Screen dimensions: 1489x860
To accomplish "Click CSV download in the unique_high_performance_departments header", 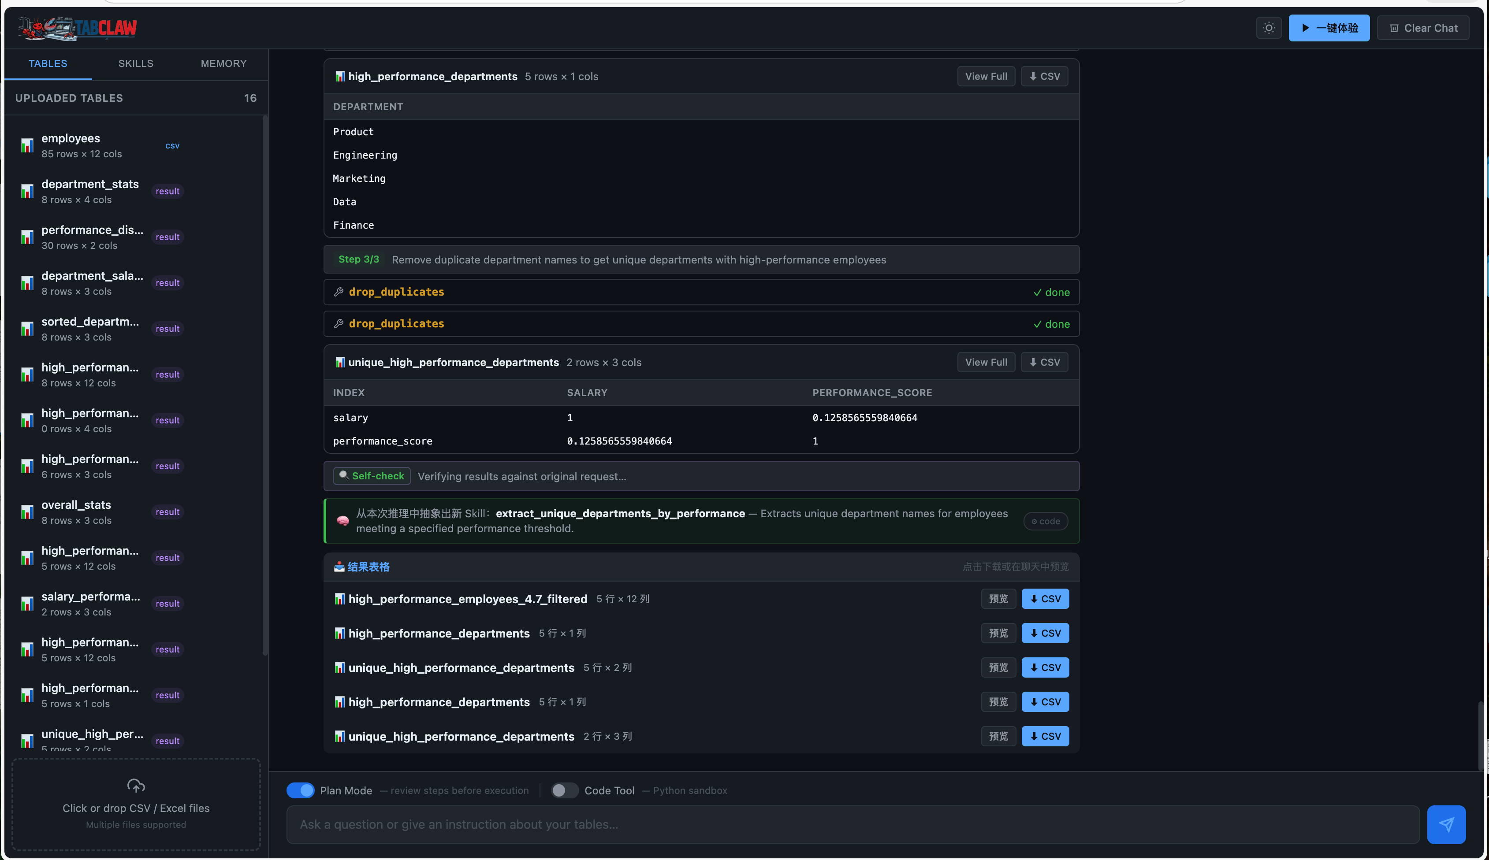I will (x=1044, y=362).
